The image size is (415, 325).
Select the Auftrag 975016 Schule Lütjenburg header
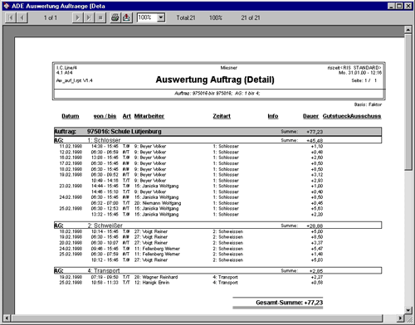(217, 132)
